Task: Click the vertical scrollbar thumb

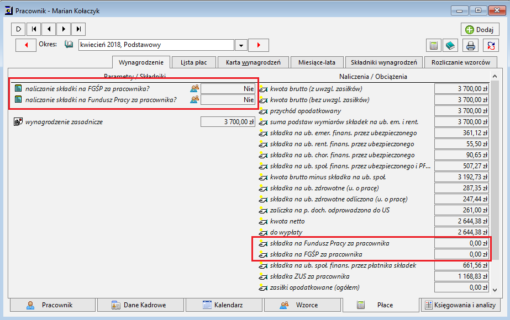Action: 495,170
